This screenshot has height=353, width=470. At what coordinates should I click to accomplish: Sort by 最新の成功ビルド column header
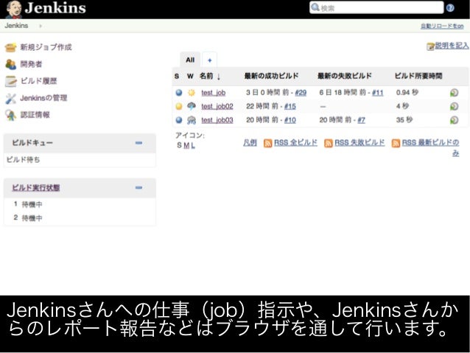point(271,76)
